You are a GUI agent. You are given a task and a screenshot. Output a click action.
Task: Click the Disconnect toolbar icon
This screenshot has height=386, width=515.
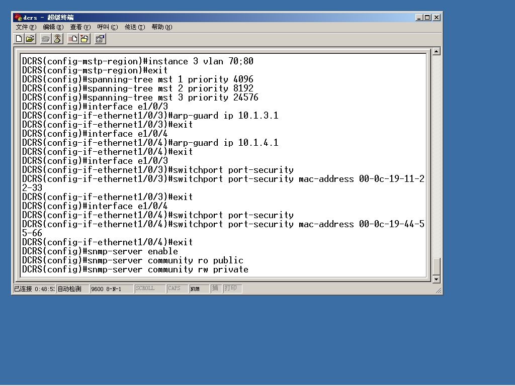(x=57, y=39)
